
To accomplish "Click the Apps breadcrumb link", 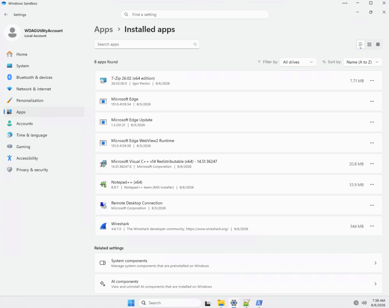I will [103, 30].
